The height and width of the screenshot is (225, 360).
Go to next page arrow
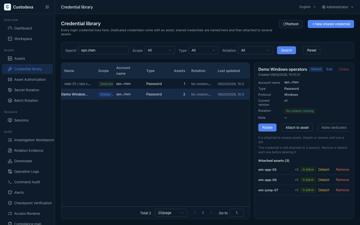click(211, 213)
